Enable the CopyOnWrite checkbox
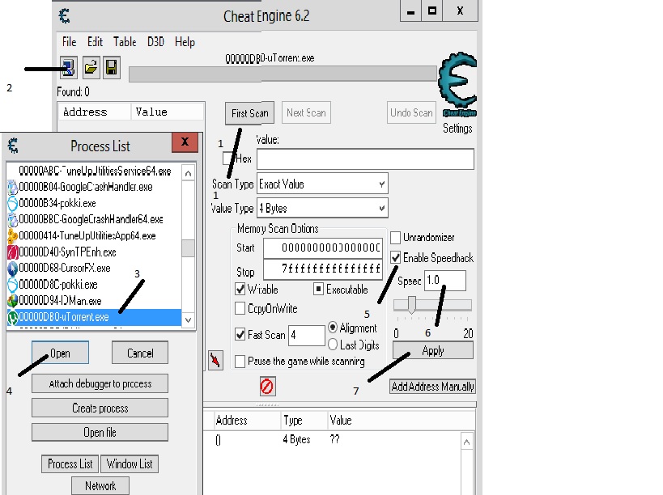 [x=240, y=308]
